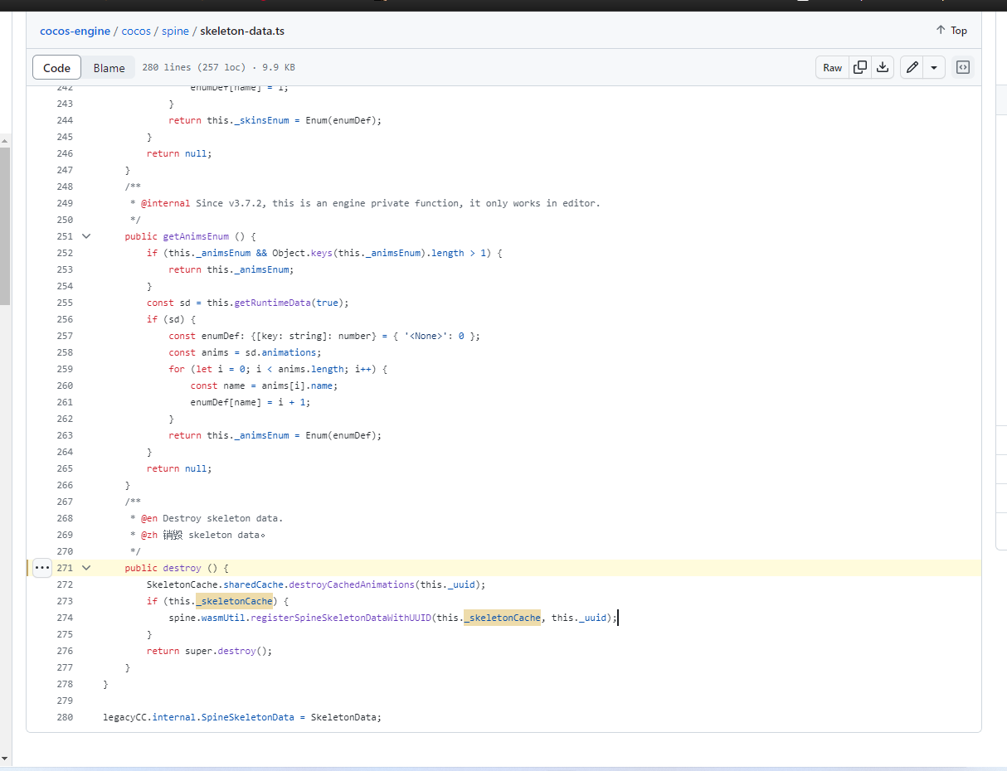Collapse the getAnimsEnum function at line 251
This screenshot has height=771, width=1007.
pos(86,236)
